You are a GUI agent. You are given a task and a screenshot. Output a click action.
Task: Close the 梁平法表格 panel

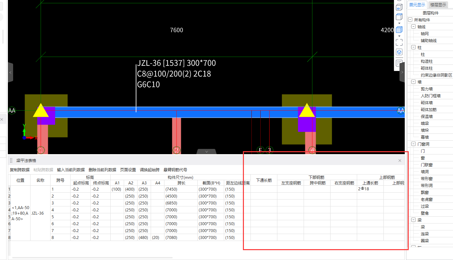(x=400, y=160)
